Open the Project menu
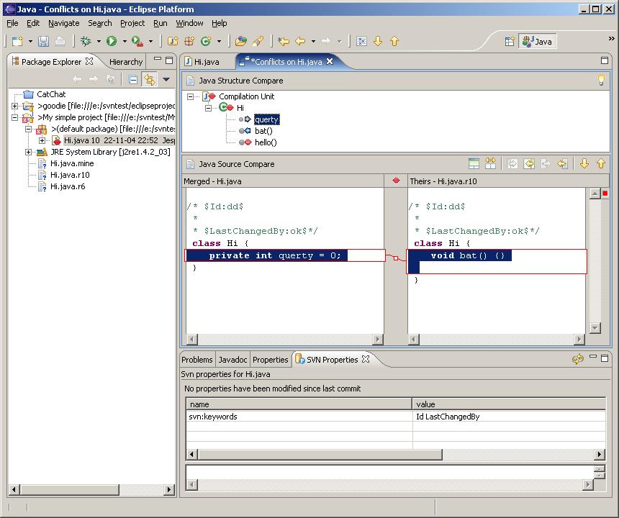The width and height of the screenshot is (619, 518). pos(132,23)
